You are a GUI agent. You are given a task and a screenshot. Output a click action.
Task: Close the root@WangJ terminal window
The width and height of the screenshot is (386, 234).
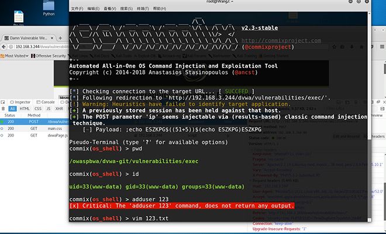click(367, 2)
